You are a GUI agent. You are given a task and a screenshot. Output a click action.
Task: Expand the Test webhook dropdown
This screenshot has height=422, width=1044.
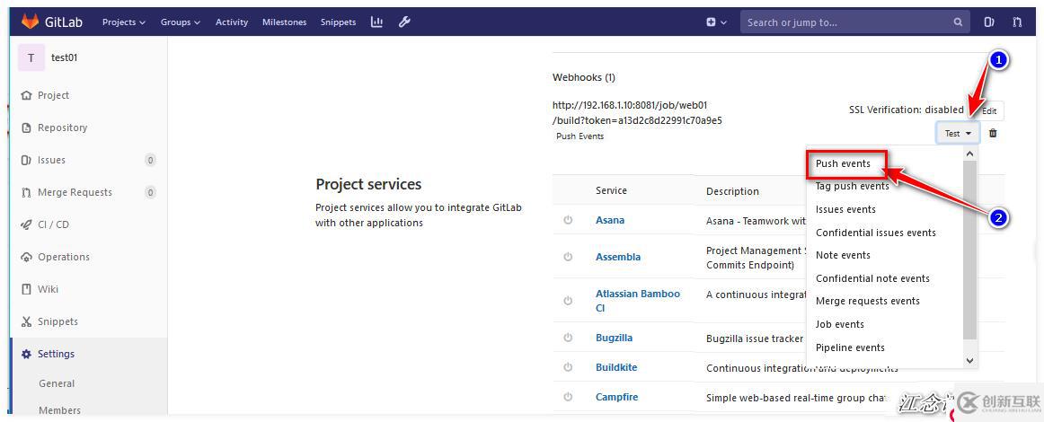point(958,133)
